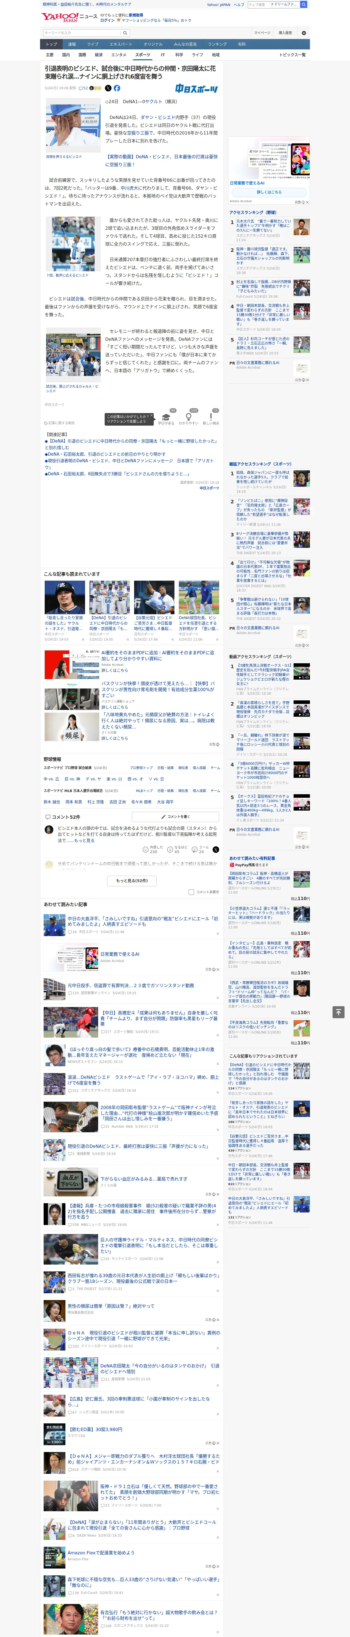This screenshot has height=1637, width=350.
Task: Open 大谷 翔平 player link
Action: pyautogui.click(x=165, y=802)
